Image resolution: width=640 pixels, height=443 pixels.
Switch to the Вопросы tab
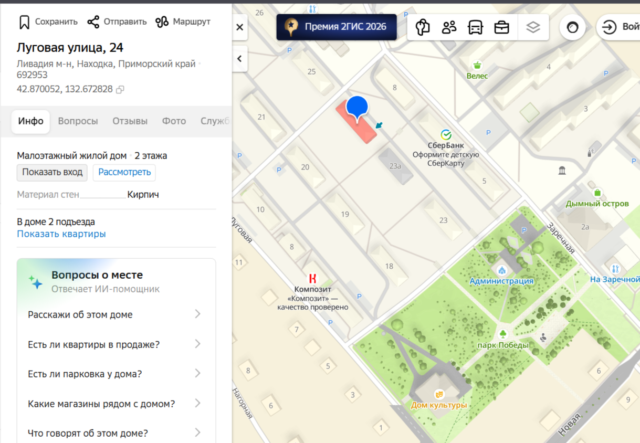coord(78,121)
